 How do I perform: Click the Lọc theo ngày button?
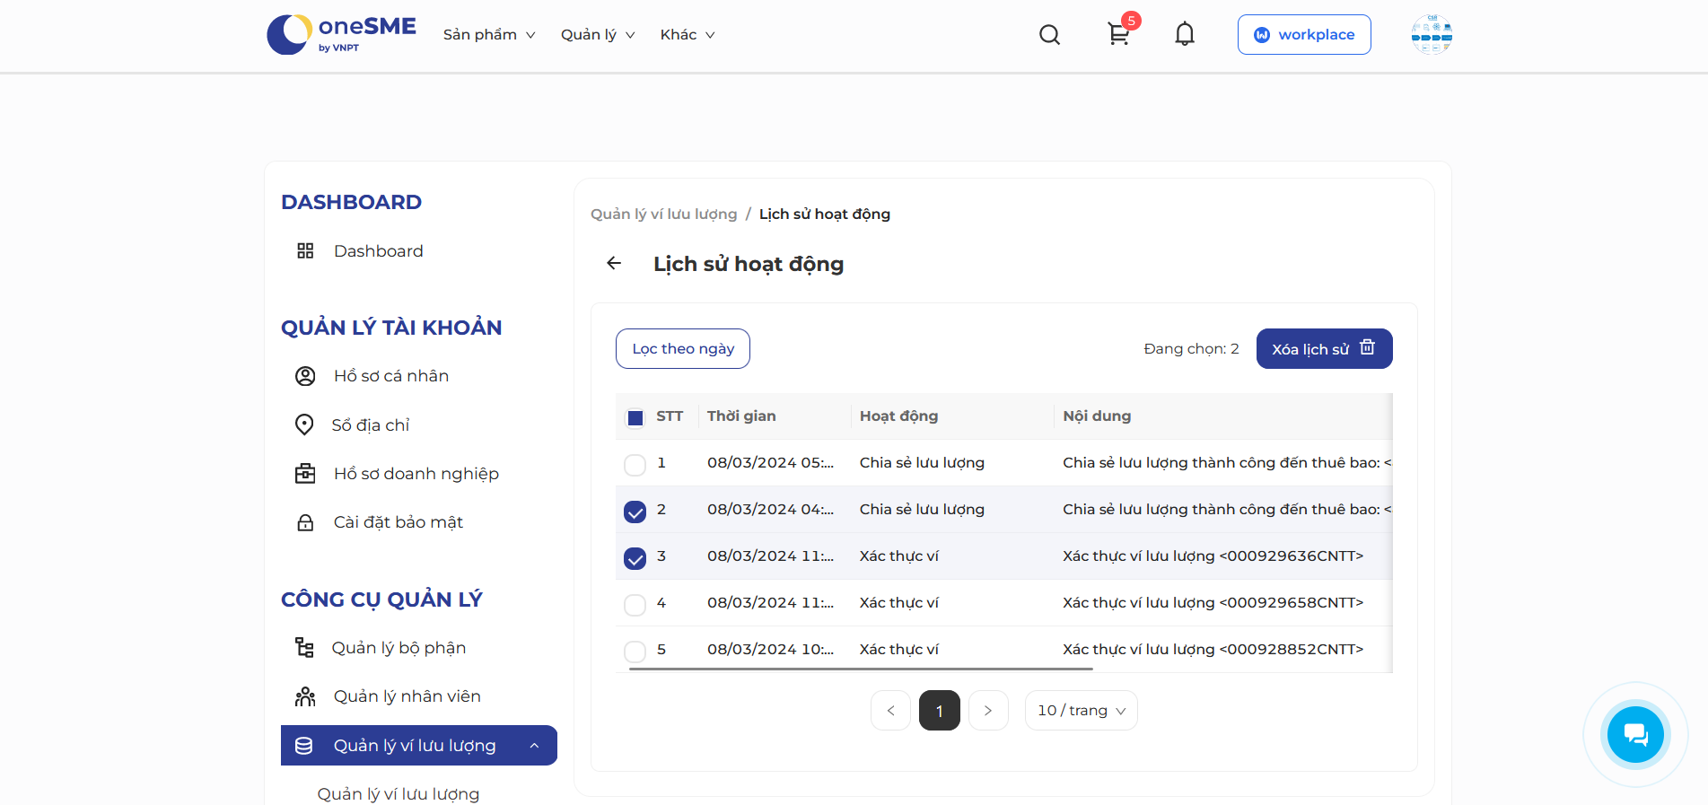(x=682, y=348)
